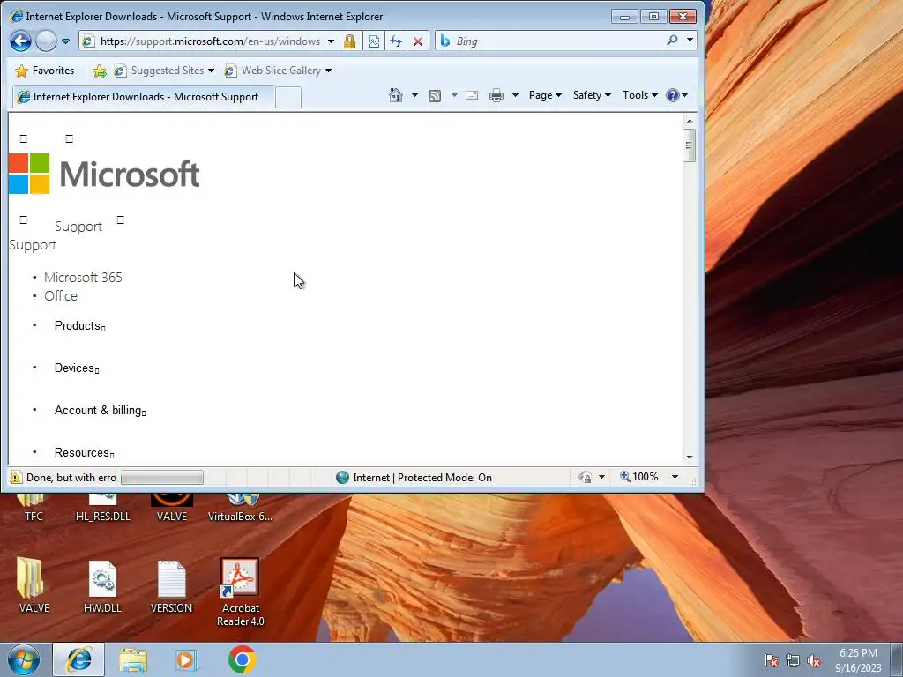Click the Help question mark icon

click(x=673, y=95)
